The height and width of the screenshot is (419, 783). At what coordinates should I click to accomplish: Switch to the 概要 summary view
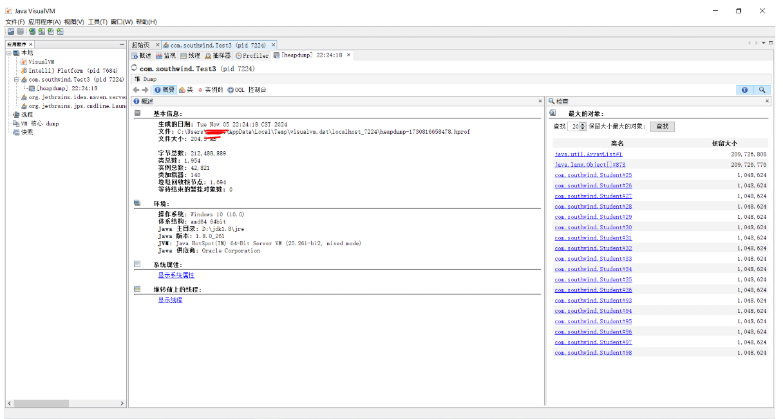click(x=164, y=90)
